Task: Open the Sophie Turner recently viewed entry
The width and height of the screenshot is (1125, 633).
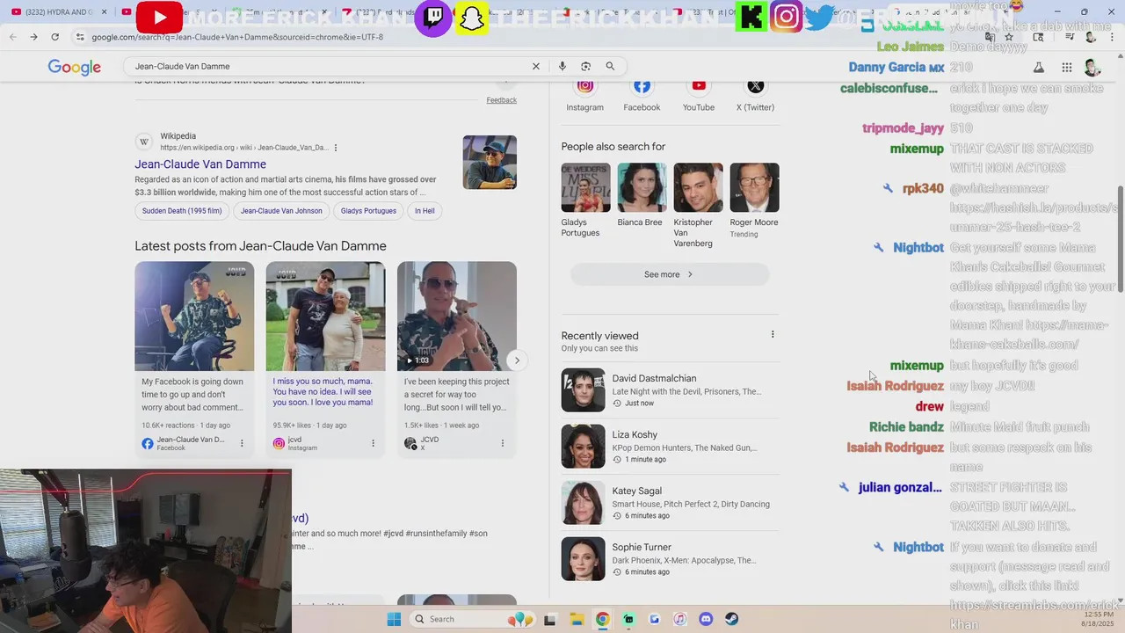Action: (670, 559)
